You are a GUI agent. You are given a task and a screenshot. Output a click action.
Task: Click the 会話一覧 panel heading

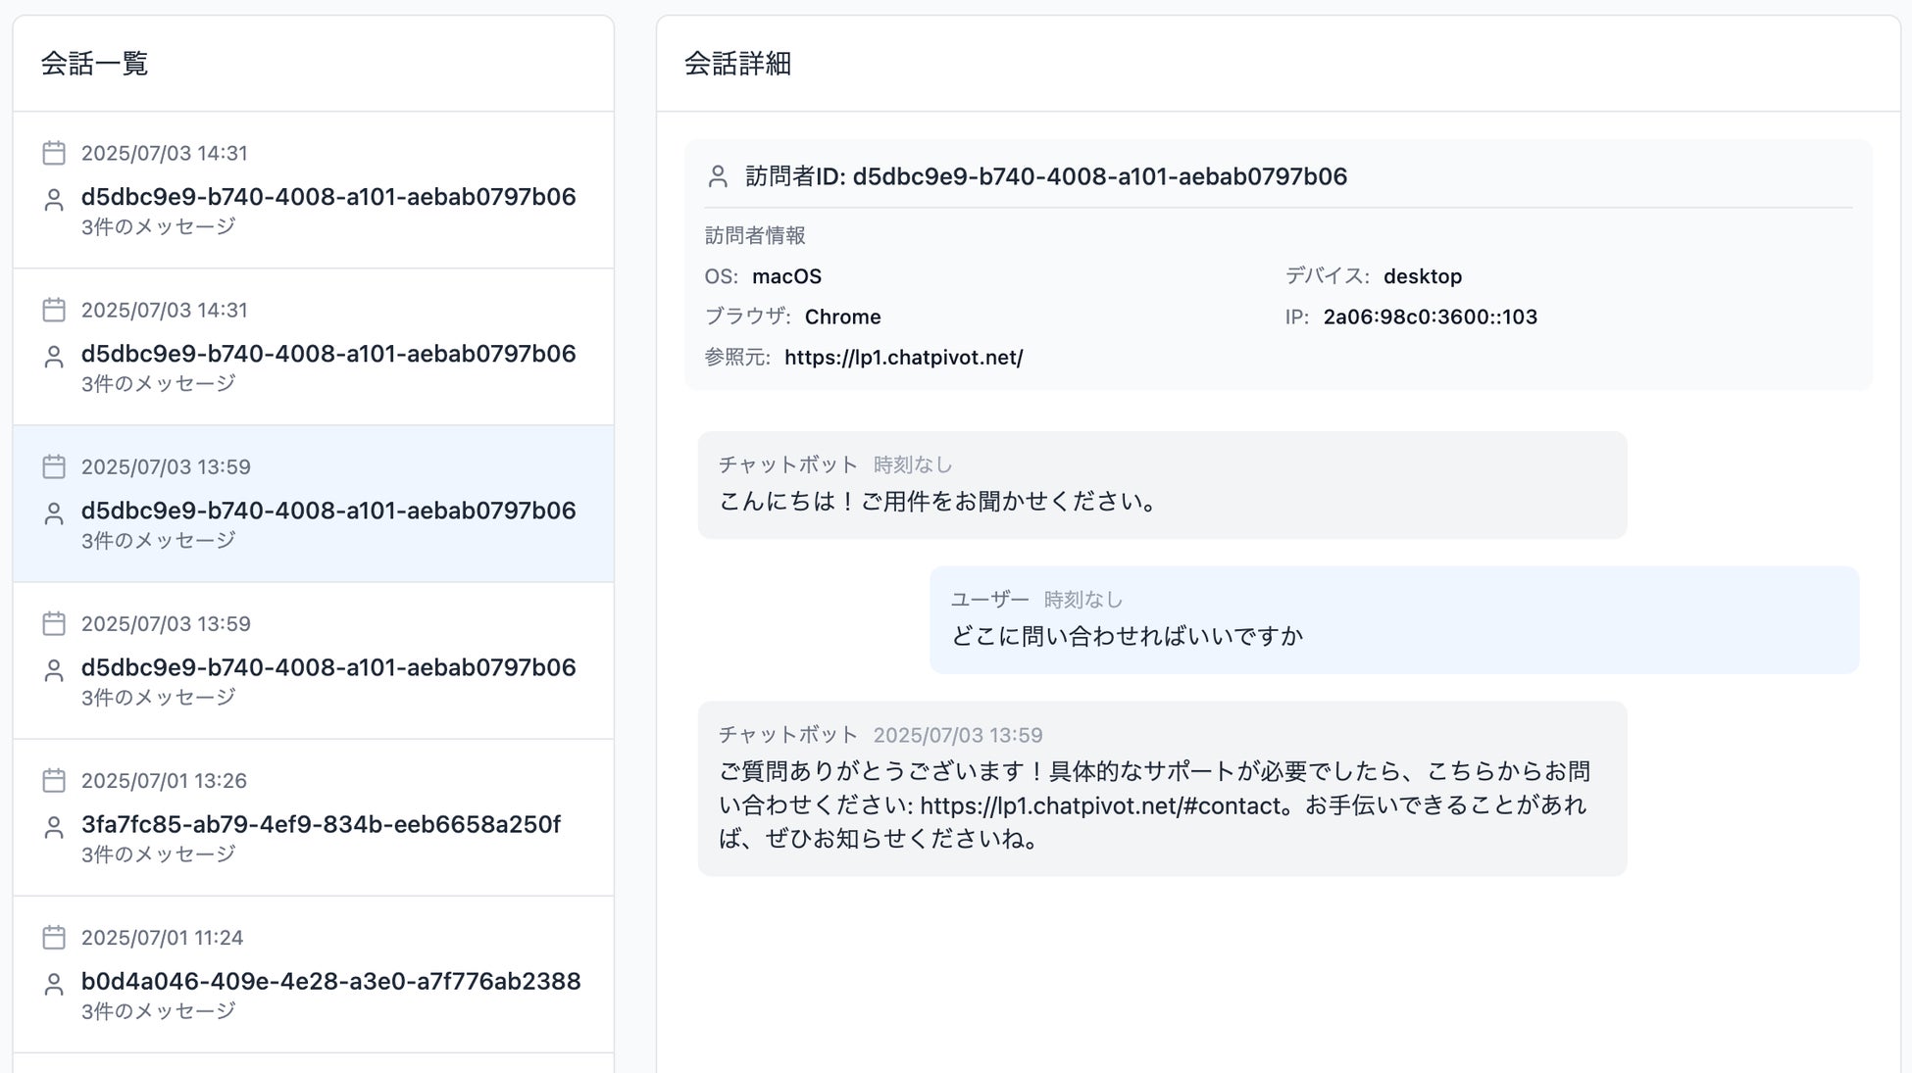coord(94,64)
